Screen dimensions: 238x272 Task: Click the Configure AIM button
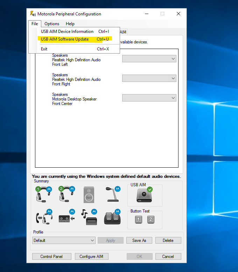click(x=91, y=256)
